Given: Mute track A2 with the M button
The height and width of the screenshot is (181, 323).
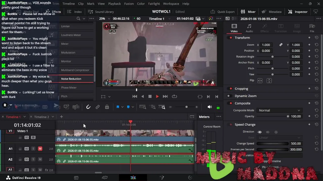Looking at the screenshot, I should (40, 159).
